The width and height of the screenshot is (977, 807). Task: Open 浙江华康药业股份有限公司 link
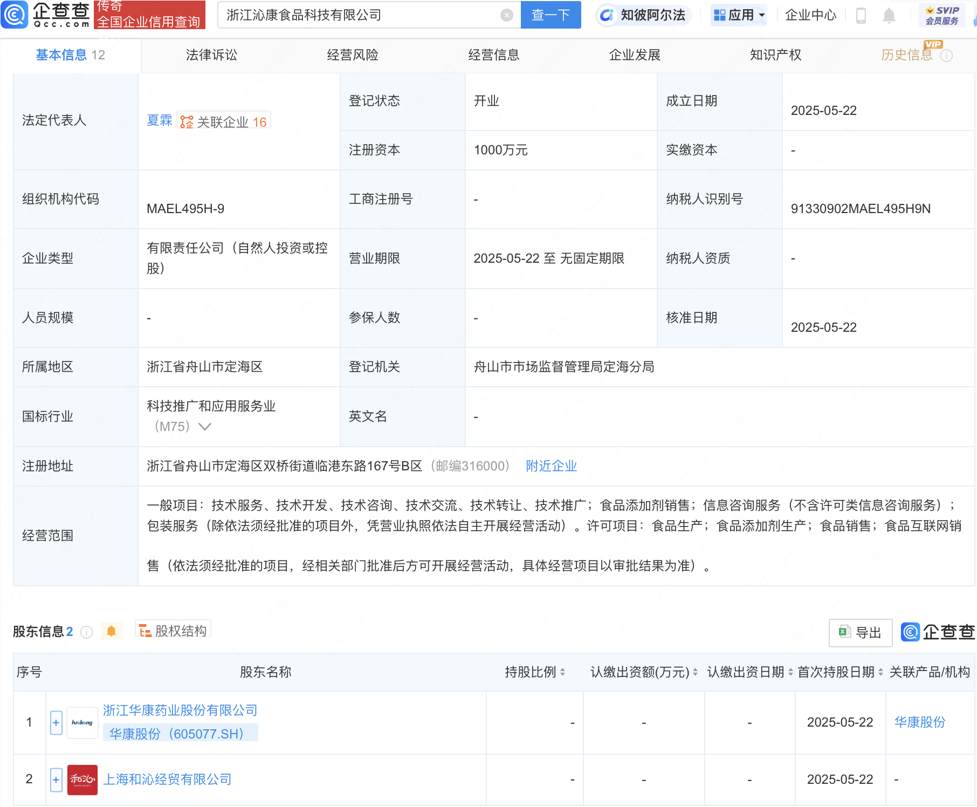pyautogui.click(x=180, y=710)
